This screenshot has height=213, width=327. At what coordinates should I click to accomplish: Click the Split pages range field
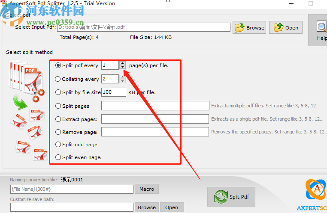(x=155, y=106)
